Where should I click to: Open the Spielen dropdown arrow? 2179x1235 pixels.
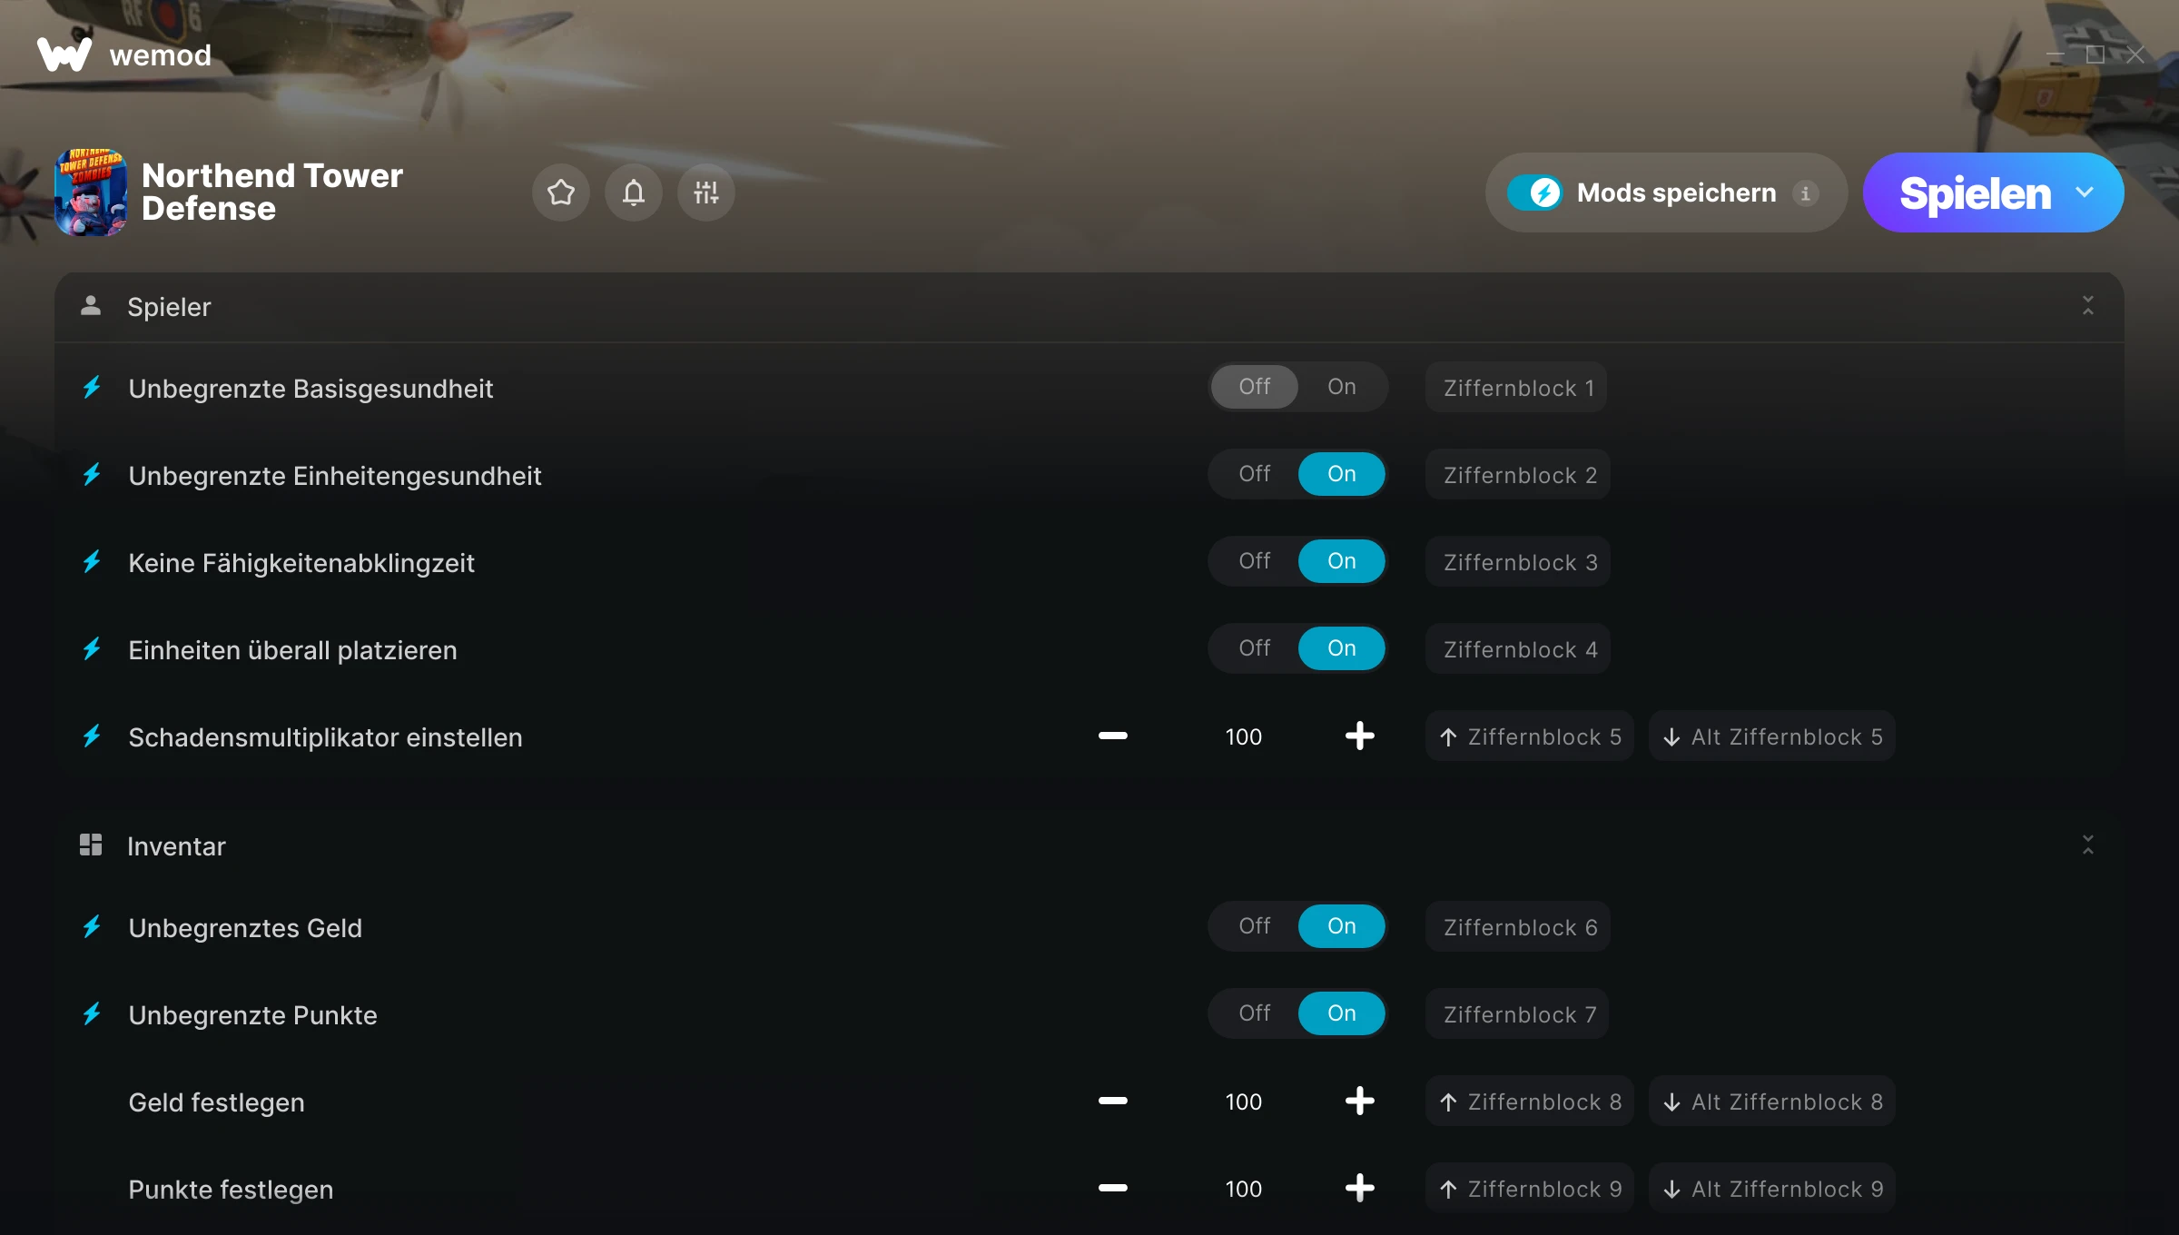click(2085, 193)
